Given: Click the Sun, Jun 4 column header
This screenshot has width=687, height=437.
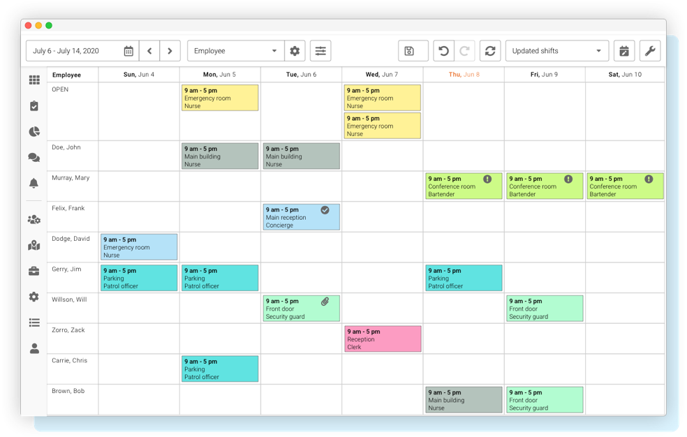Looking at the screenshot, I should [139, 75].
